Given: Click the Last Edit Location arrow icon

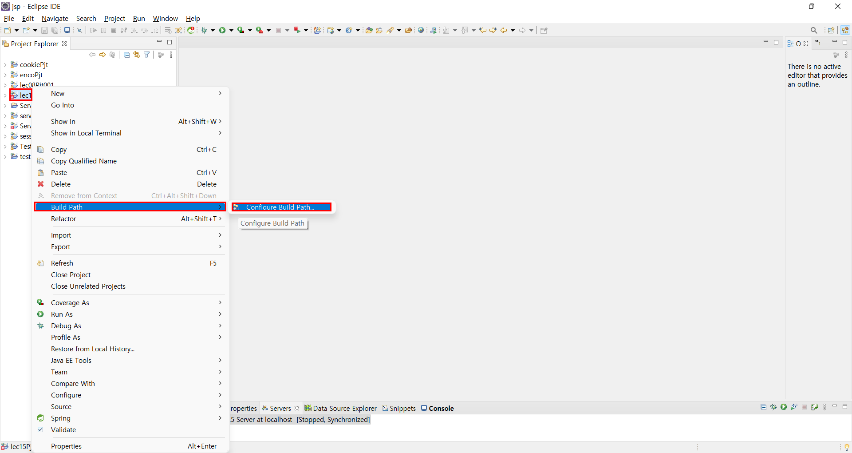Looking at the screenshot, I should click(x=483, y=30).
